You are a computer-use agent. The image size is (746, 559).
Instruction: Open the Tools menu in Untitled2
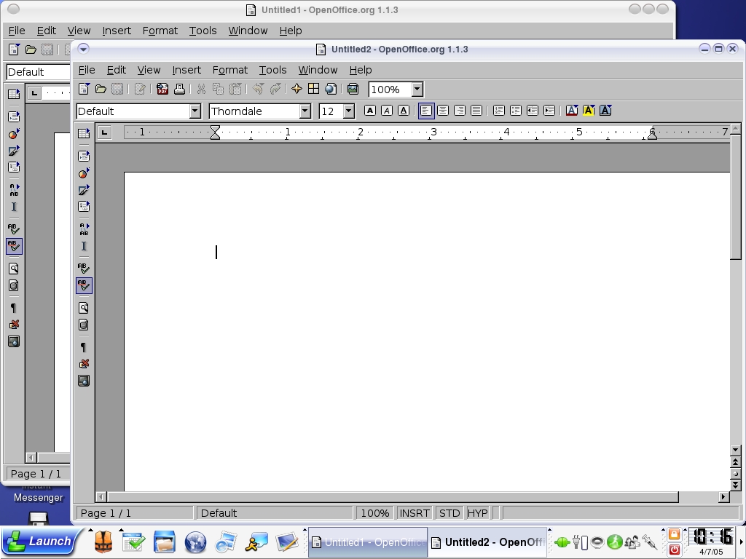[x=272, y=70]
